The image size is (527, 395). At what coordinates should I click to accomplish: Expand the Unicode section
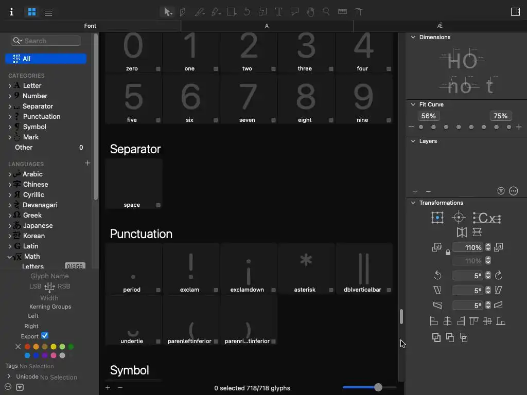[9, 376]
